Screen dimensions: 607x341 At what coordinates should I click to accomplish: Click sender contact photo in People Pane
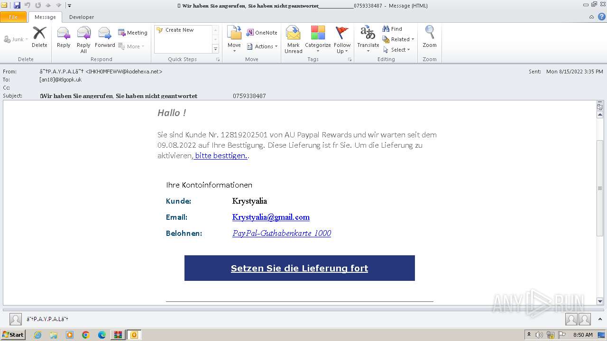click(x=16, y=319)
